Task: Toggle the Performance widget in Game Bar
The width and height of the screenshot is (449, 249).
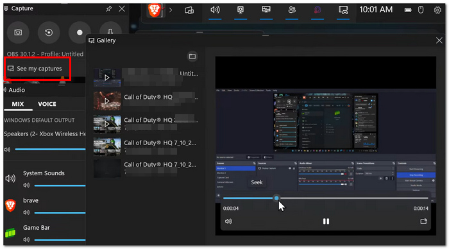Action: click(266, 10)
